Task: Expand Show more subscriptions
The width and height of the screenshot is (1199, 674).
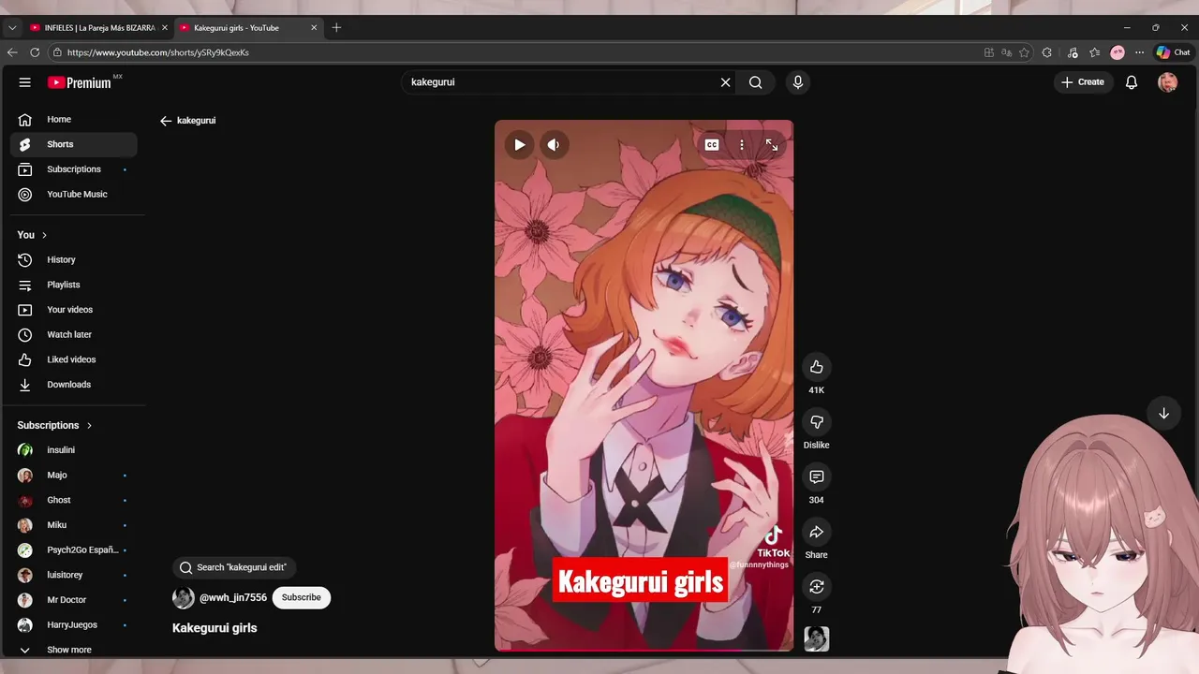Action: click(73, 650)
